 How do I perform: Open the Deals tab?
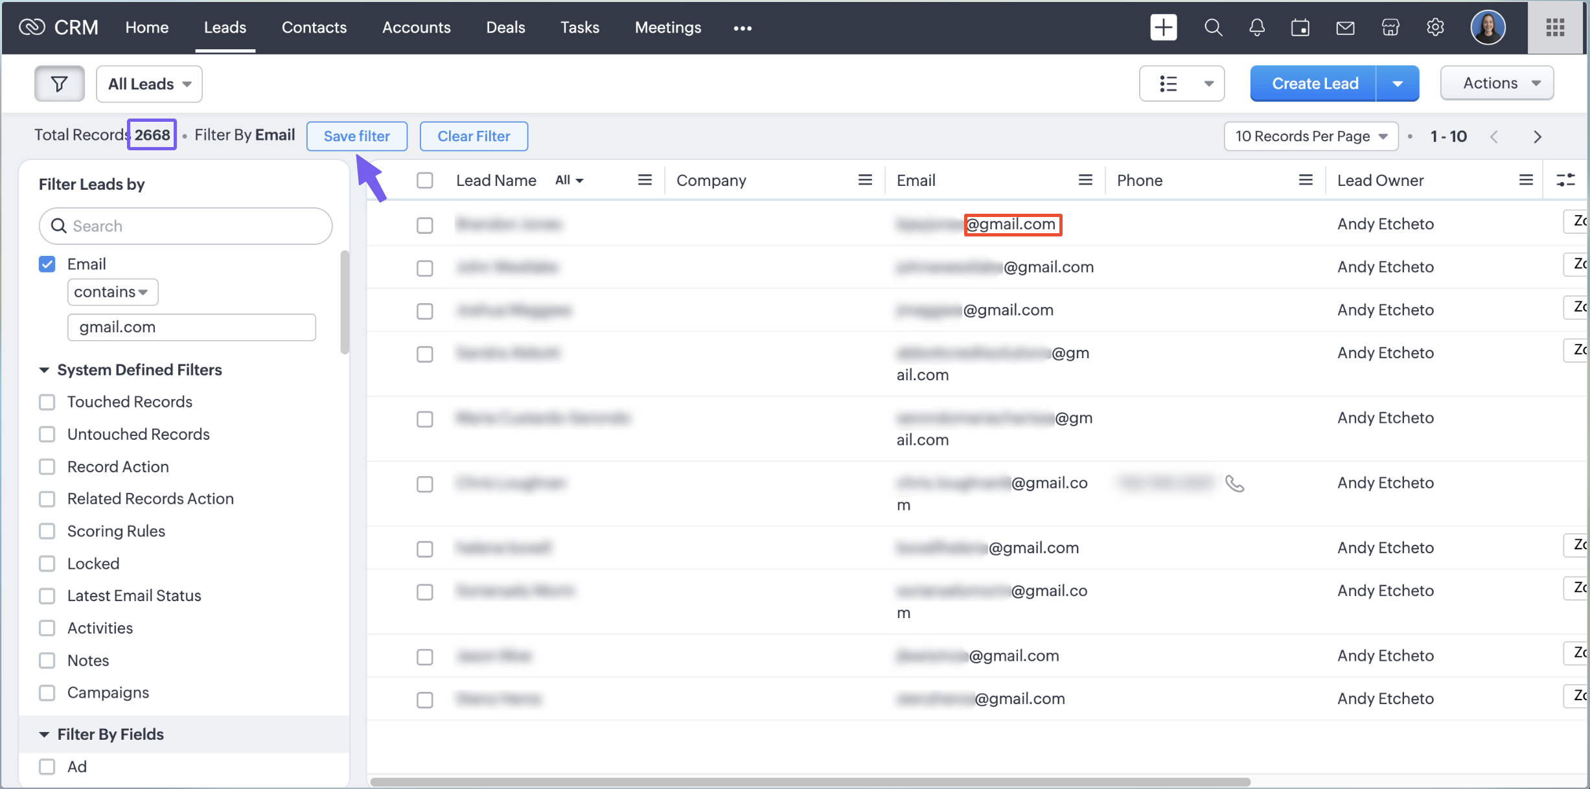(x=505, y=27)
